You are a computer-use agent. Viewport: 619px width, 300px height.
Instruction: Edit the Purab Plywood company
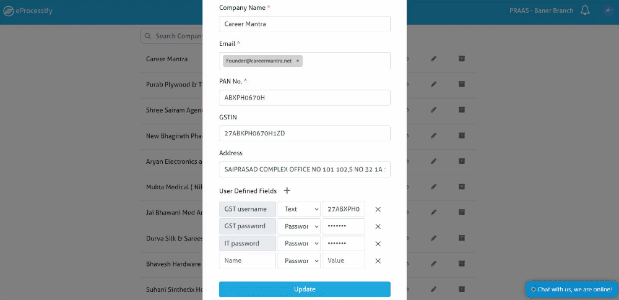(433, 85)
